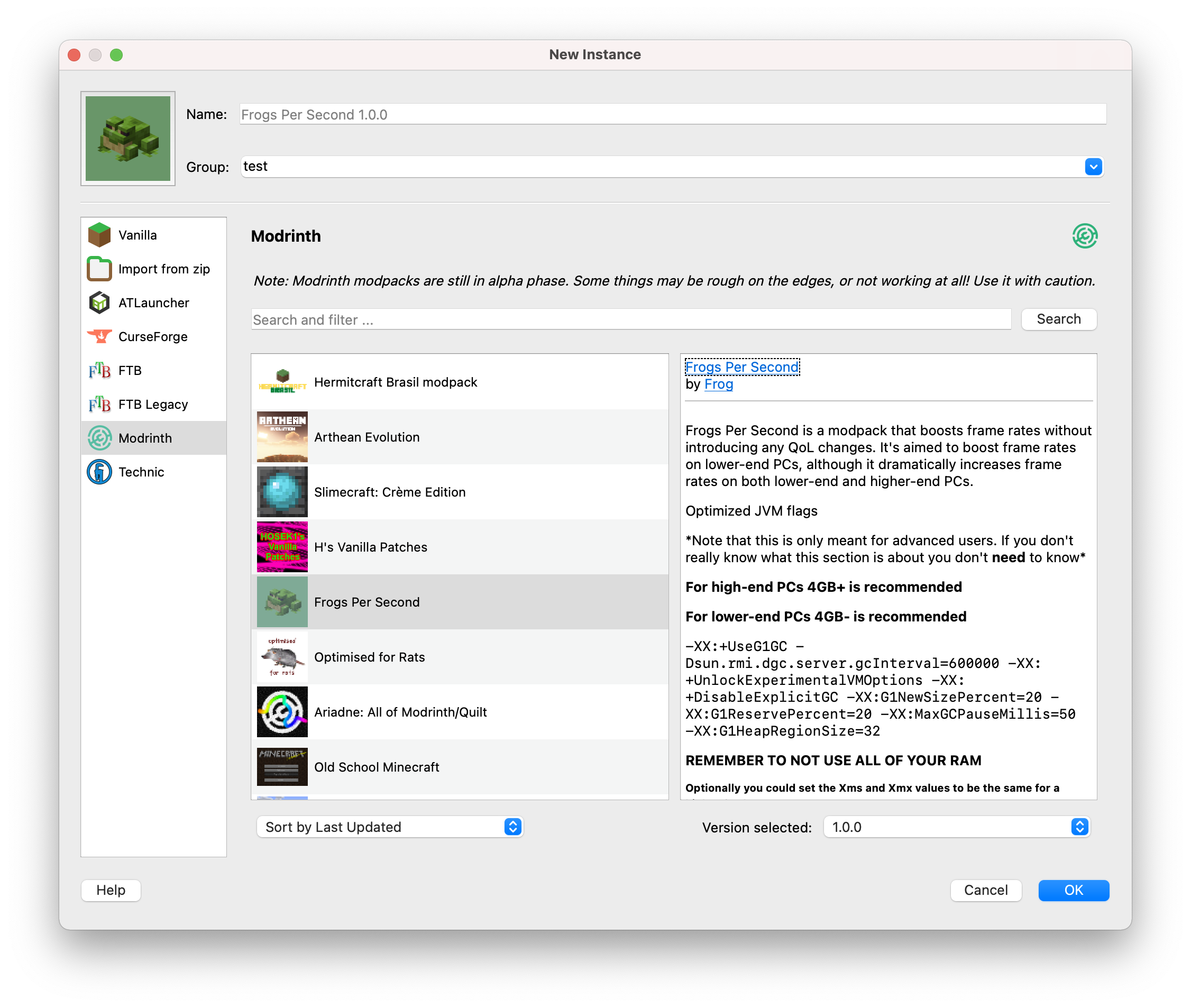Select Modrinth in the sidebar
This screenshot has width=1191, height=1008.
[x=145, y=438]
